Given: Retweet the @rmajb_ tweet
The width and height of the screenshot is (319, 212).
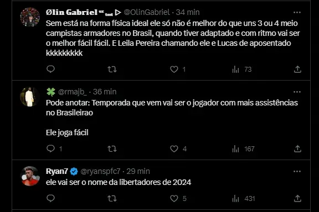Looking at the screenshot, I should (112, 149).
